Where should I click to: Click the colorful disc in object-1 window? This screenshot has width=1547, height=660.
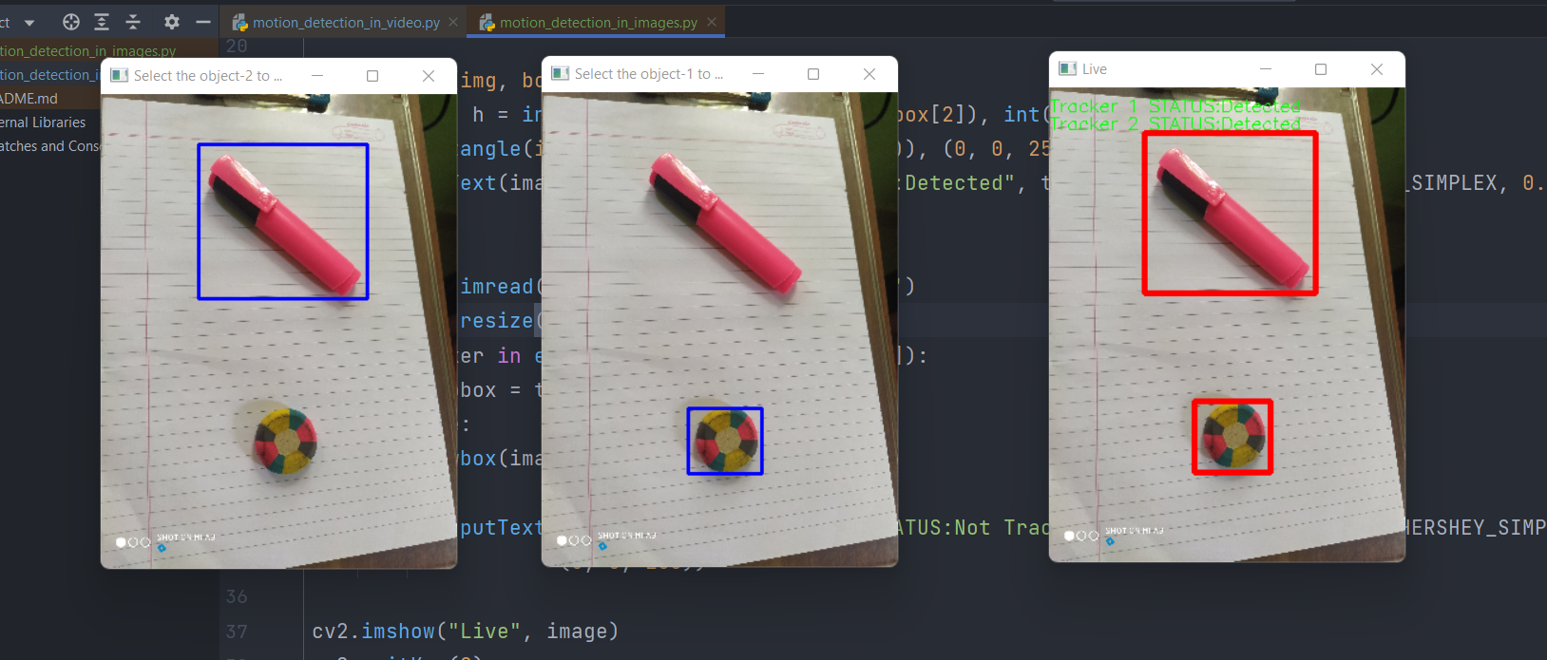click(x=726, y=441)
